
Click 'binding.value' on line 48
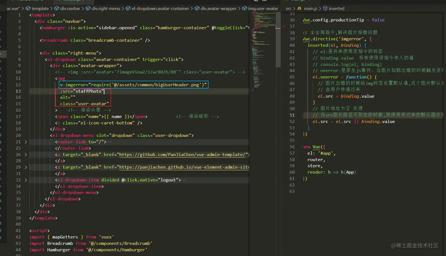358,96
